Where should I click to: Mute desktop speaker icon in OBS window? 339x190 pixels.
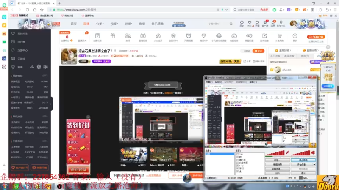(313, 152)
